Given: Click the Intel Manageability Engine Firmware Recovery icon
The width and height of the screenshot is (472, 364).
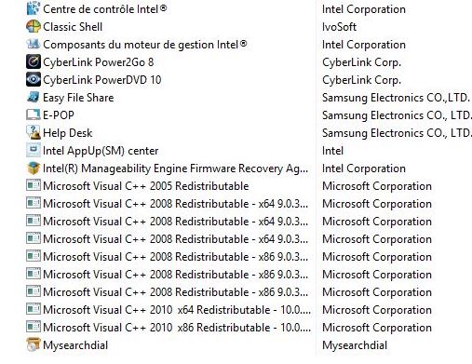Looking at the screenshot, I should click(34, 169).
